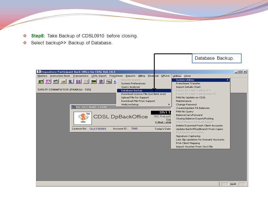268x201 pixels.
Task: Open the Transactions menu
Action: [x=81, y=76]
